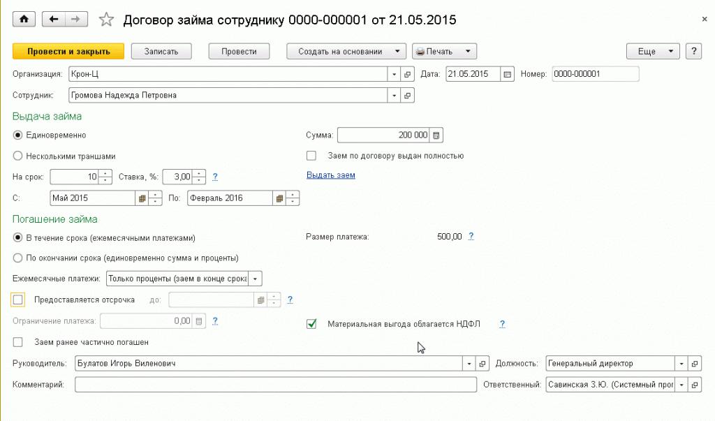Focus the Комментарий input field
The width and height of the screenshot is (715, 421).
276,385
